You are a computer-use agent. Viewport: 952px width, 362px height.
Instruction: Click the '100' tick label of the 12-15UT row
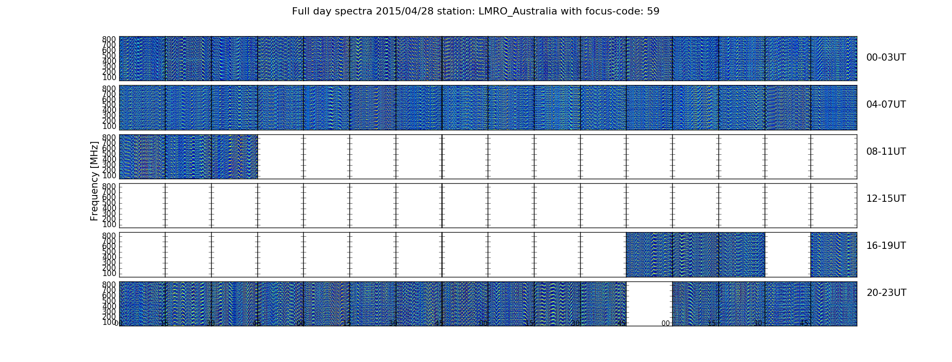pyautogui.click(x=109, y=224)
